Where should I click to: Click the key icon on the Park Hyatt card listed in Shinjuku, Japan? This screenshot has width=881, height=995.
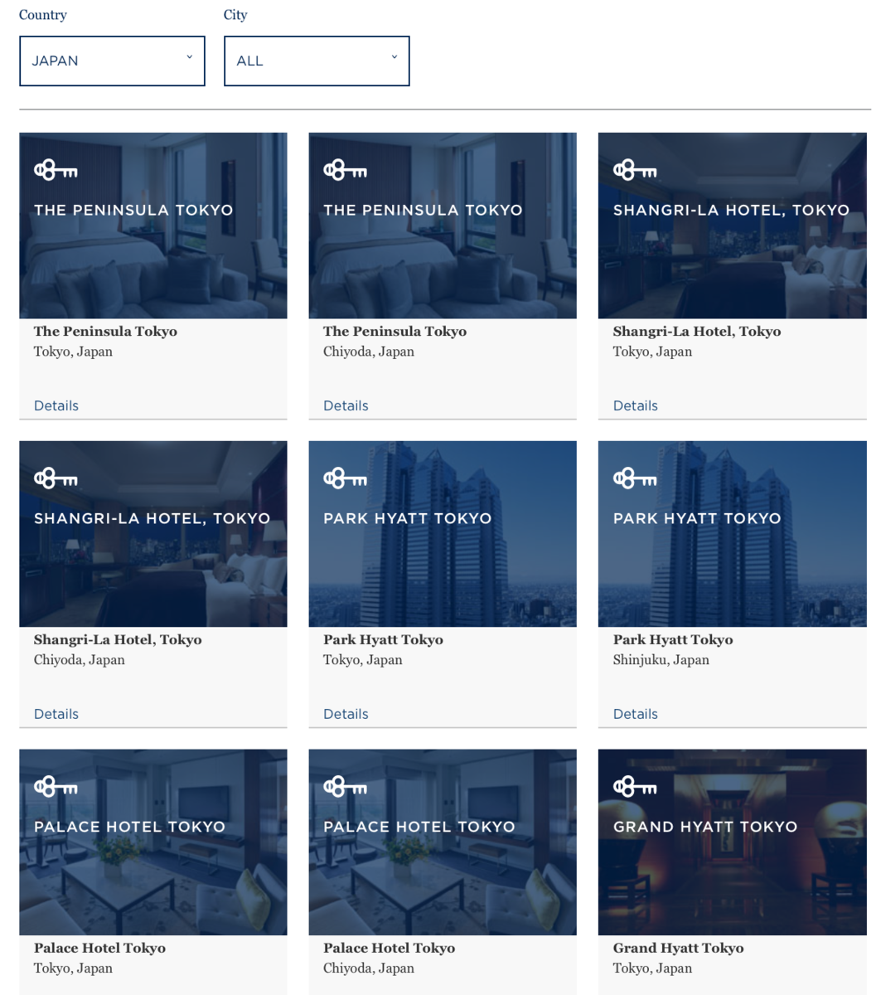(x=635, y=479)
